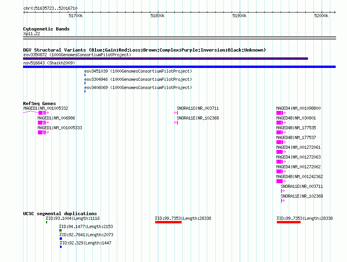The width and height of the screenshot is (347, 262).
Task: Click the 52000k ruler position label
Action: tap(321, 16)
